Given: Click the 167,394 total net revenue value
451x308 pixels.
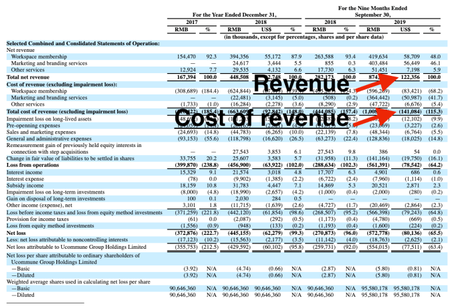Looking at the screenshot, I should tap(178, 77).
